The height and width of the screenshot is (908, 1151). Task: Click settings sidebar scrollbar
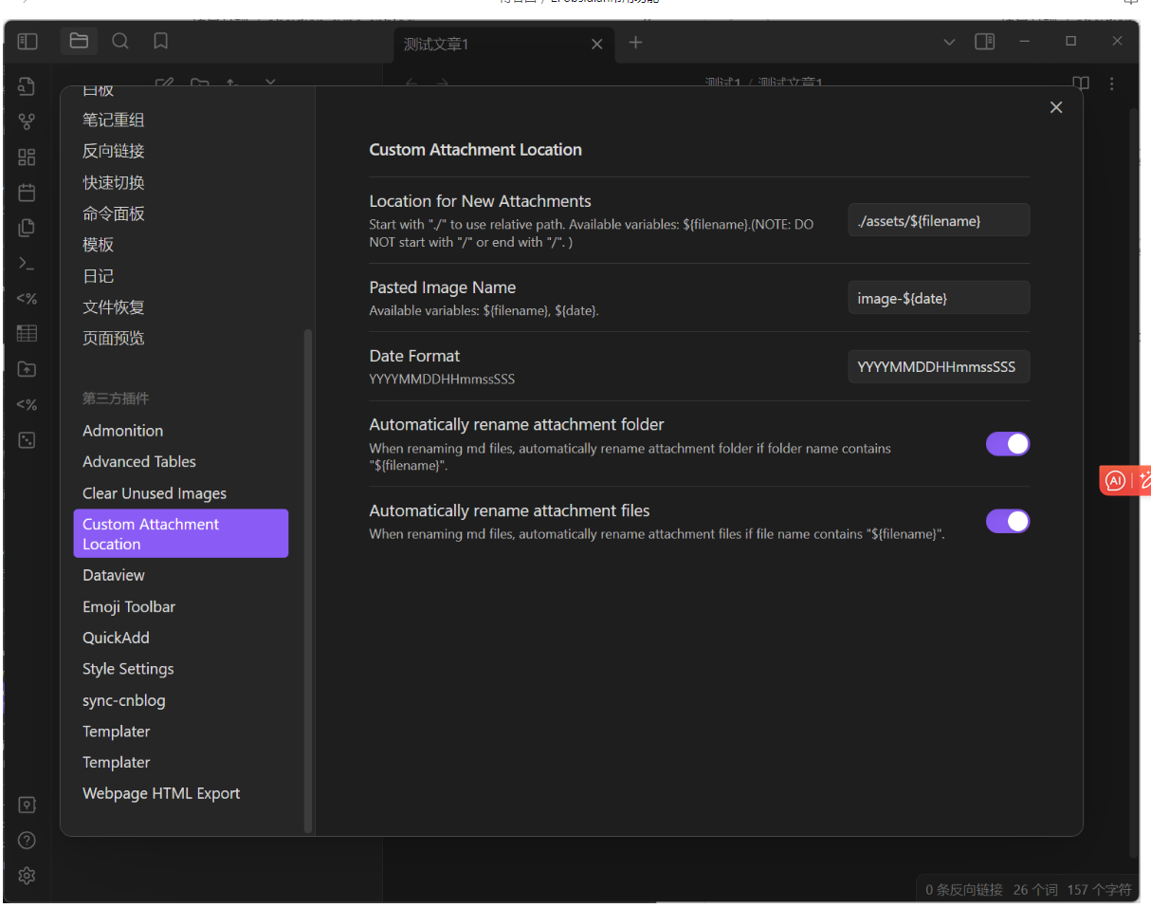[x=307, y=581]
